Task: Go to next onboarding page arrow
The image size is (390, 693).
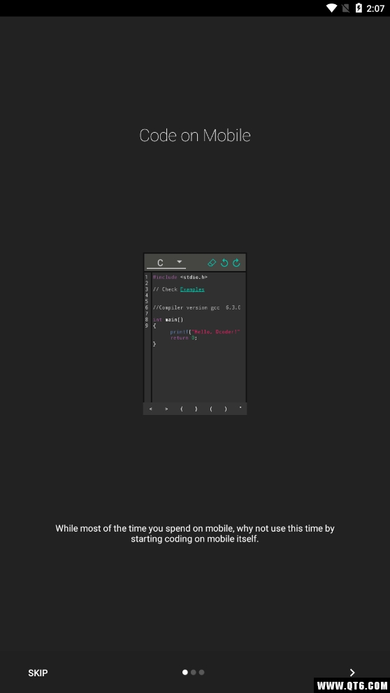Action: (352, 672)
